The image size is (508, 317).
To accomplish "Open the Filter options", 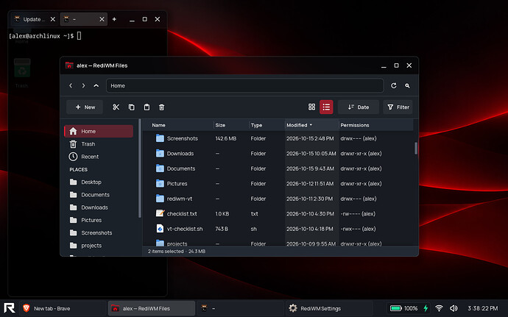I will (x=398, y=107).
